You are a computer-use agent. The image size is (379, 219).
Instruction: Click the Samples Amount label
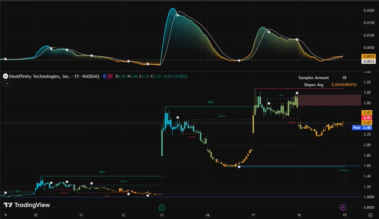click(x=313, y=77)
